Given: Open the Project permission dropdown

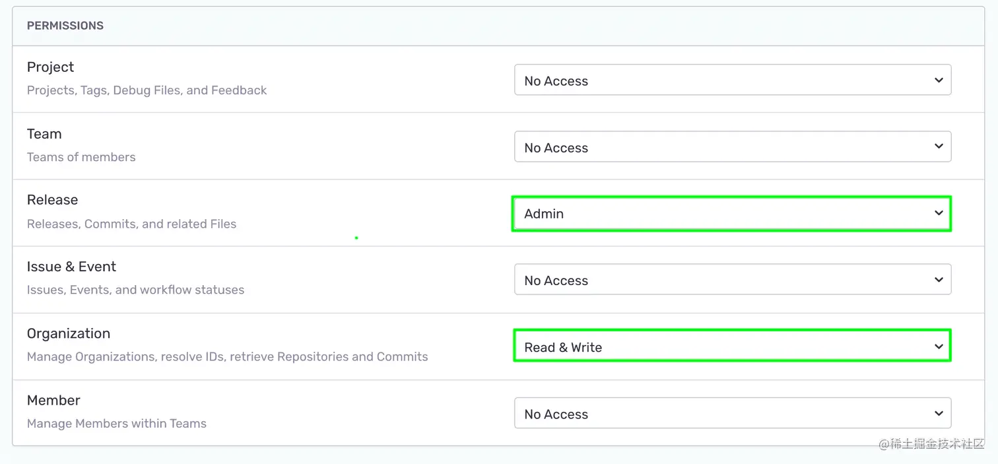Looking at the screenshot, I should (x=733, y=80).
